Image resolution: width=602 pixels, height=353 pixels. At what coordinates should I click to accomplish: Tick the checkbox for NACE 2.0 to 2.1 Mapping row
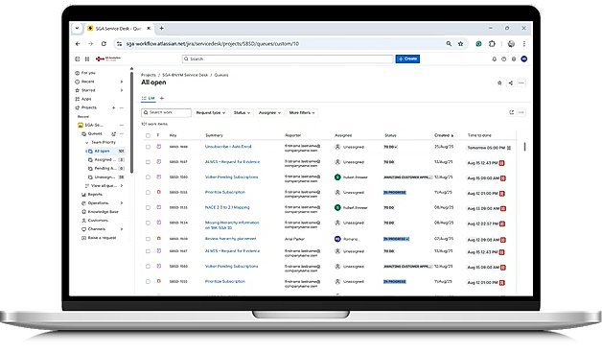pyautogui.click(x=148, y=207)
